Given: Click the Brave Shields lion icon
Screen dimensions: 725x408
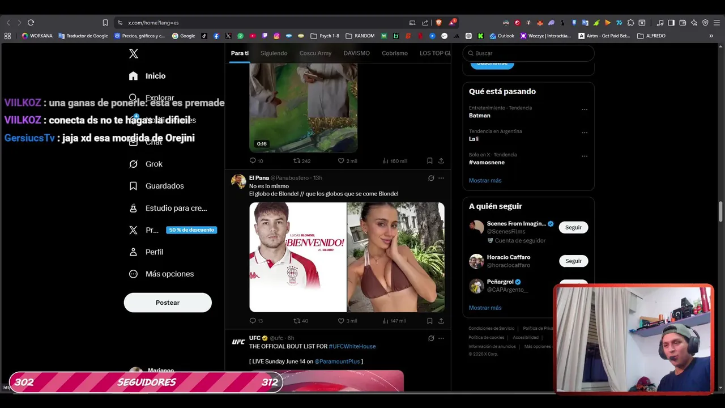Looking at the screenshot, I should pos(438,23).
